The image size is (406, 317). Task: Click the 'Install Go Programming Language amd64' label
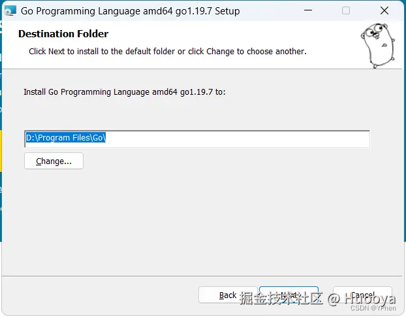(x=125, y=92)
